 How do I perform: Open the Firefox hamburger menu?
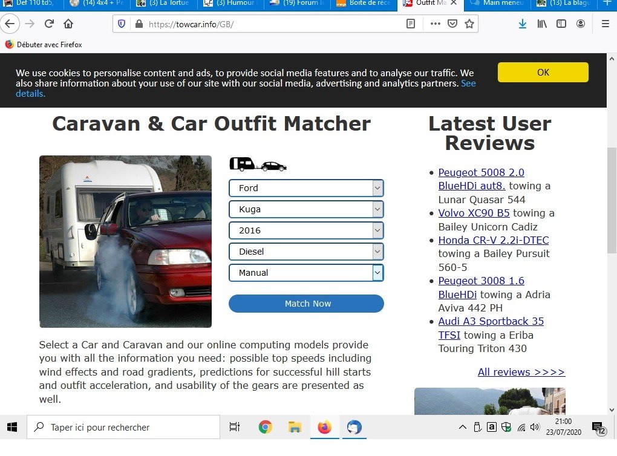(606, 24)
